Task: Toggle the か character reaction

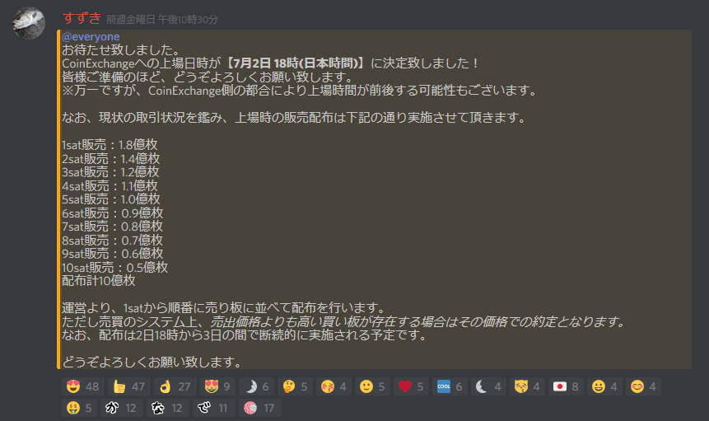Action: coord(122,409)
